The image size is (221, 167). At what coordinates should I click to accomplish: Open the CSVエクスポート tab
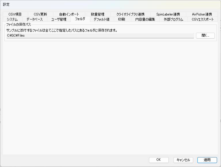[x=203, y=19]
